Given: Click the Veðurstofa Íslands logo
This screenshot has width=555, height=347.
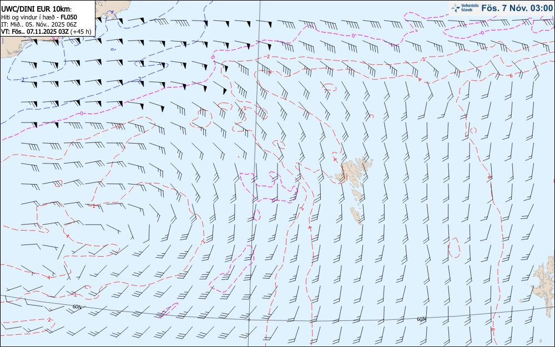Looking at the screenshot, I should tap(465, 8).
